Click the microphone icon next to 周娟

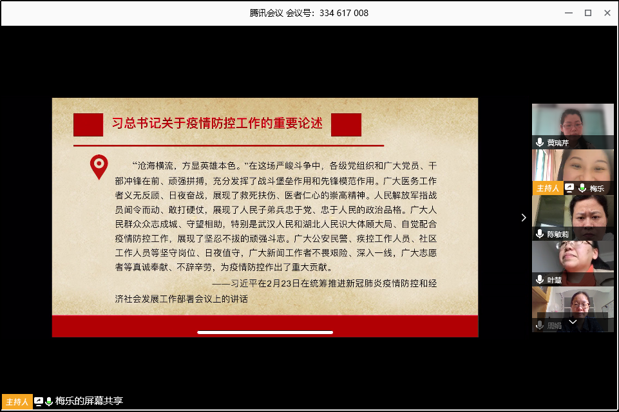point(540,326)
